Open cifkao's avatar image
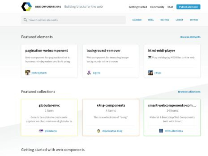208x156 pixels. click(150, 73)
